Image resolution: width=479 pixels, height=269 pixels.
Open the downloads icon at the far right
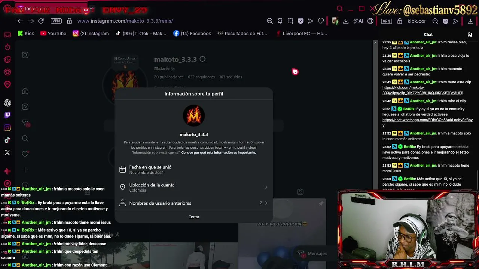click(471, 21)
